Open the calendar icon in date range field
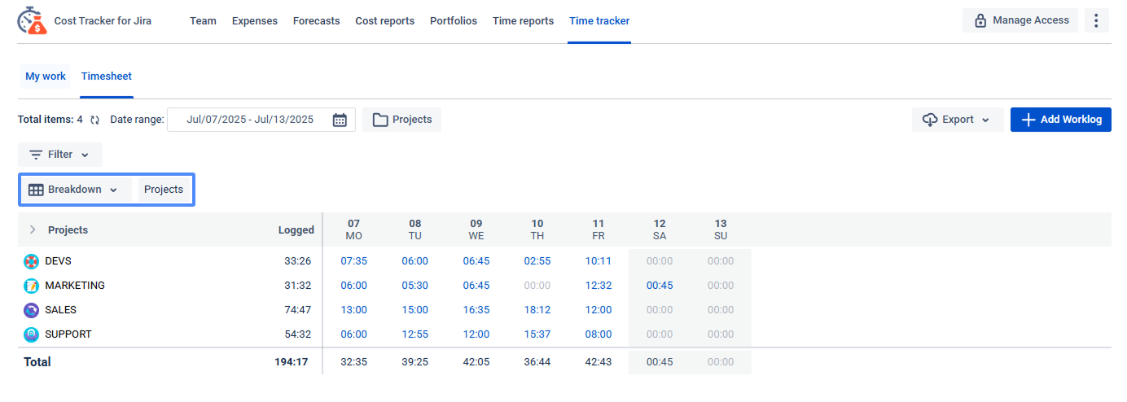Image resolution: width=1127 pixels, height=402 pixels. coord(340,120)
